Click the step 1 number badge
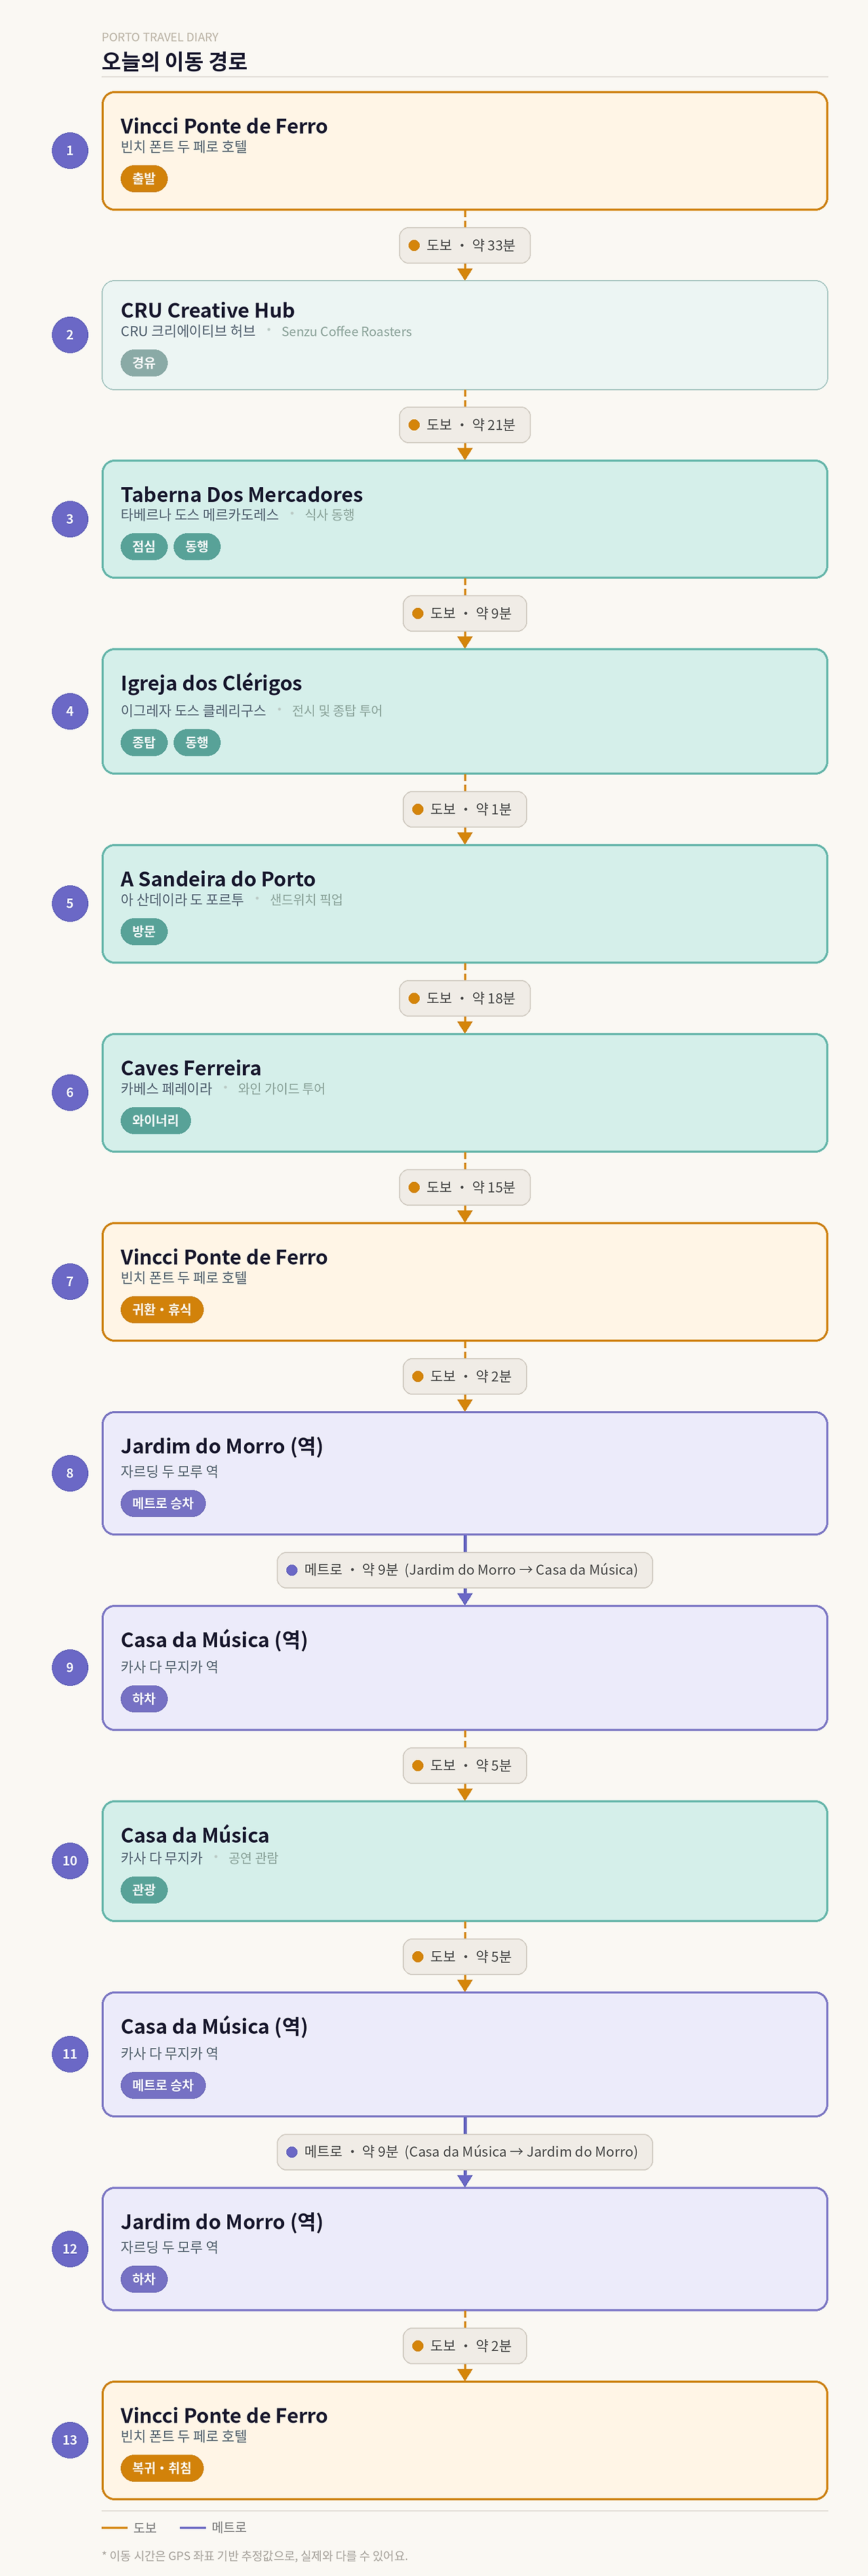The height and width of the screenshot is (2576, 868). click(70, 151)
